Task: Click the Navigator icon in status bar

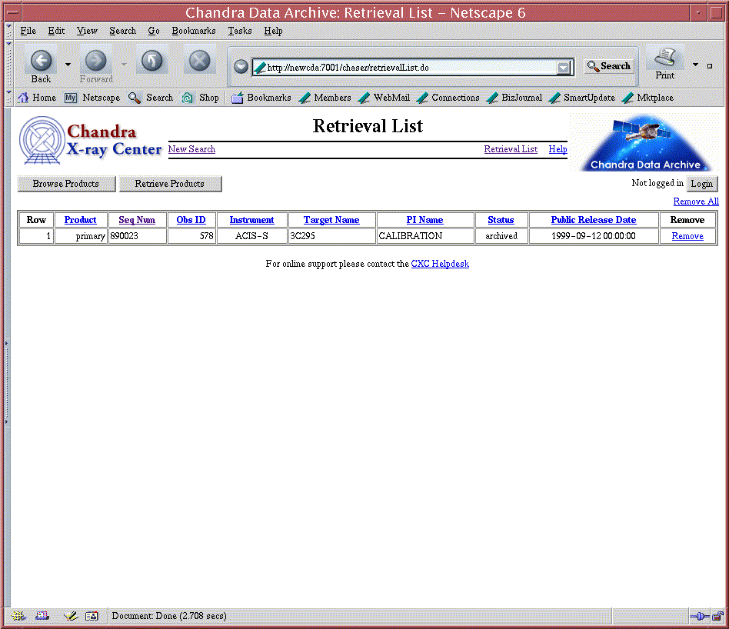Action: pyautogui.click(x=18, y=616)
